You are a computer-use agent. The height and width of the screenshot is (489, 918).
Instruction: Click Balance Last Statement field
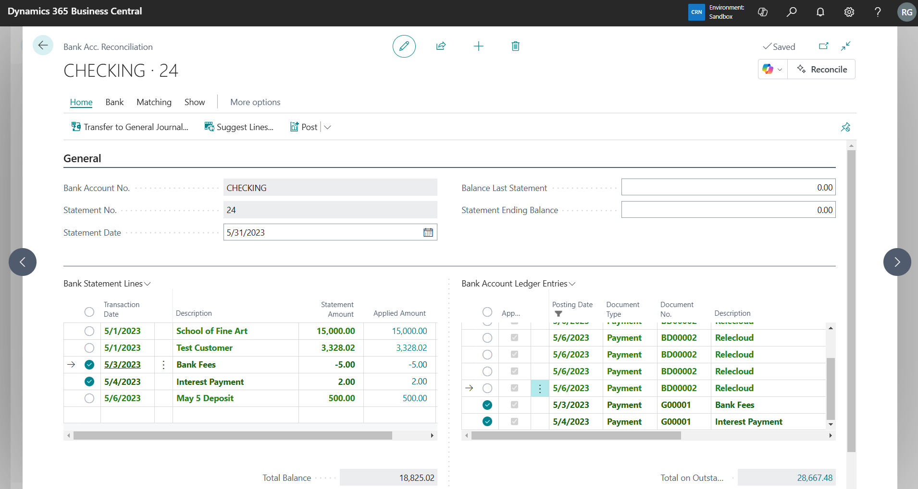tap(728, 188)
